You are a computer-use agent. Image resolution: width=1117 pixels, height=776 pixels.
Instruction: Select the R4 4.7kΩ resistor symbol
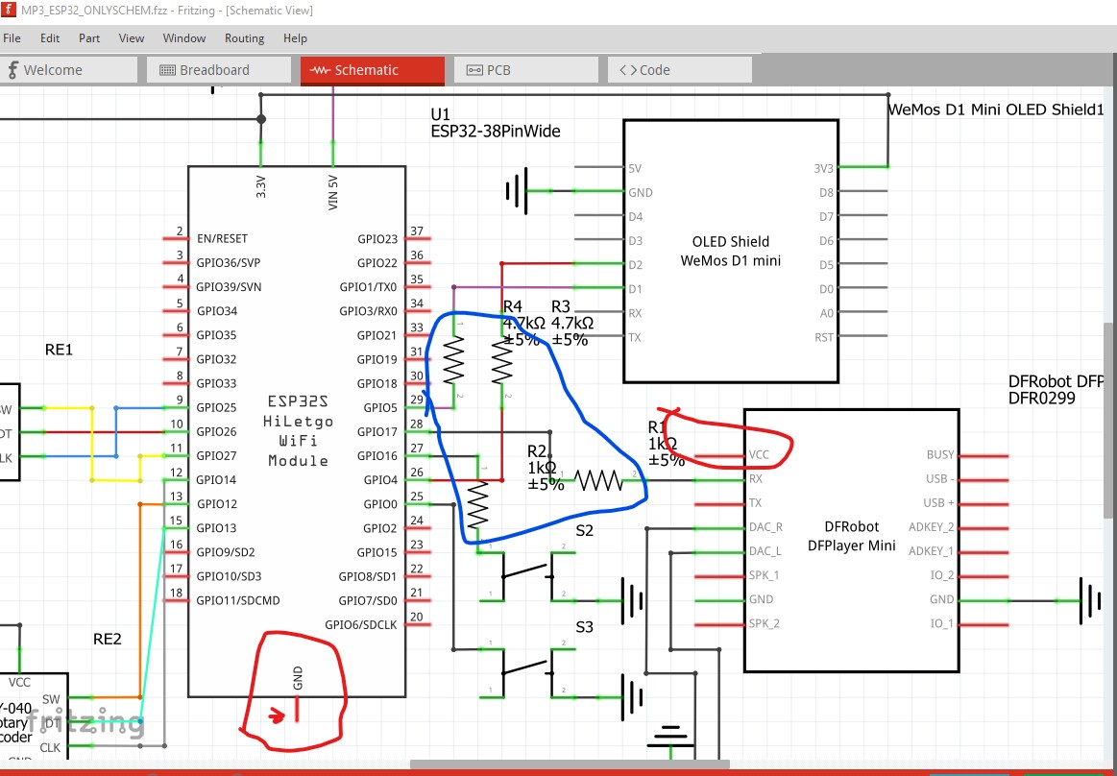tap(502, 361)
